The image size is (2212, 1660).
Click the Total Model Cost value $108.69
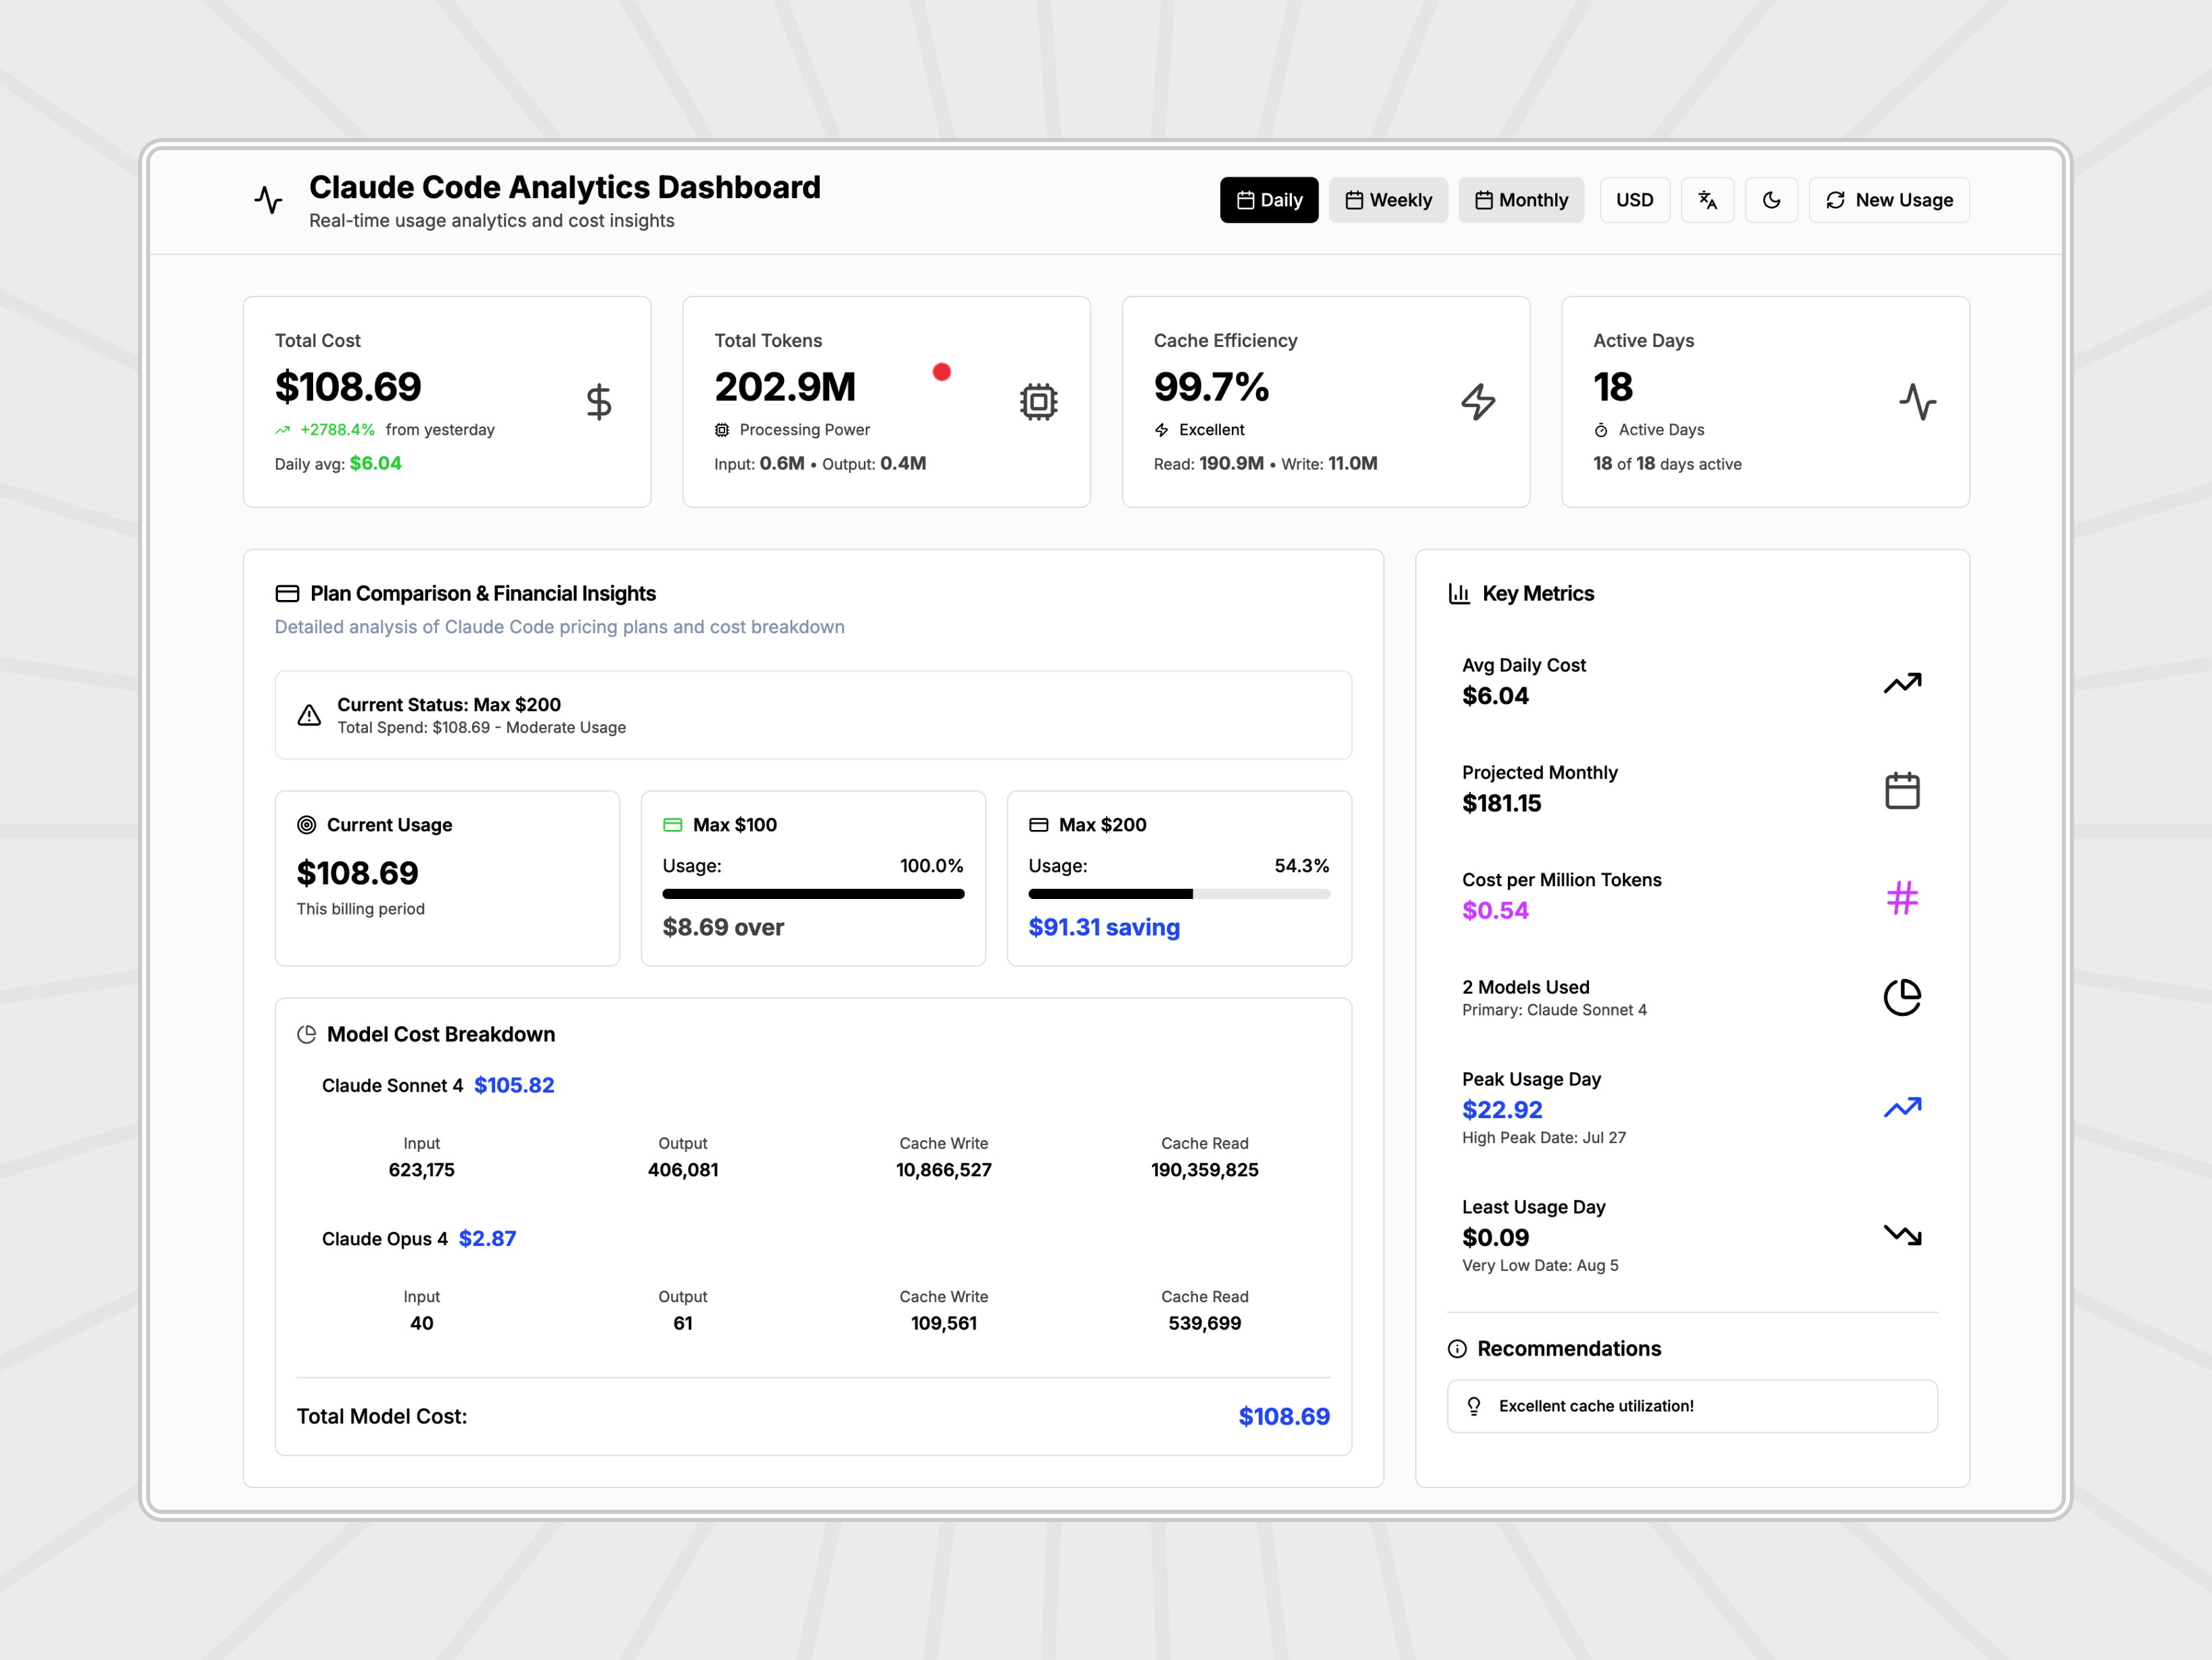pos(1284,1417)
